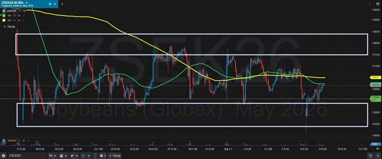This screenshot has height=159, width=382.
Task: Add a new chart tab with the plus icon
Action: 62,4
